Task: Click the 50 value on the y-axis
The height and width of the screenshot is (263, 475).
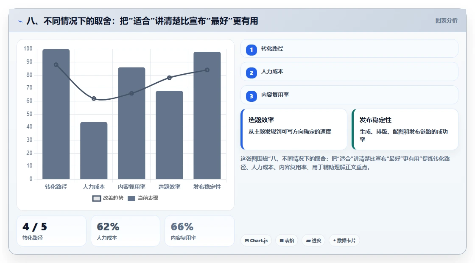Action: tap(29, 114)
